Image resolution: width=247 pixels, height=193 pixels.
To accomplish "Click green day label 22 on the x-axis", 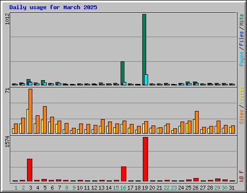I will 166,188.
